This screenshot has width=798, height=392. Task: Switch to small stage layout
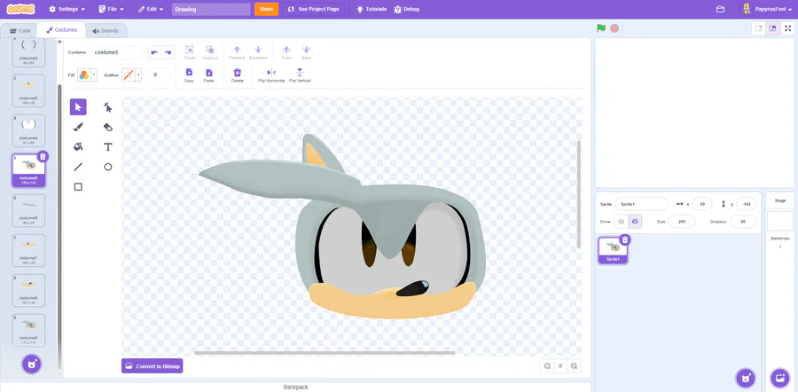tap(759, 28)
